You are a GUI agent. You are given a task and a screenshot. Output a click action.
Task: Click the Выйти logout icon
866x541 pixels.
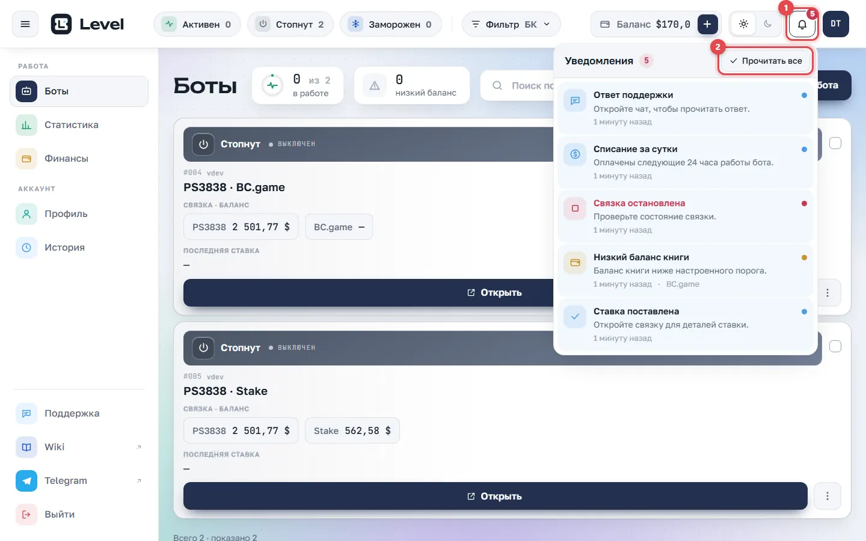pyautogui.click(x=26, y=515)
